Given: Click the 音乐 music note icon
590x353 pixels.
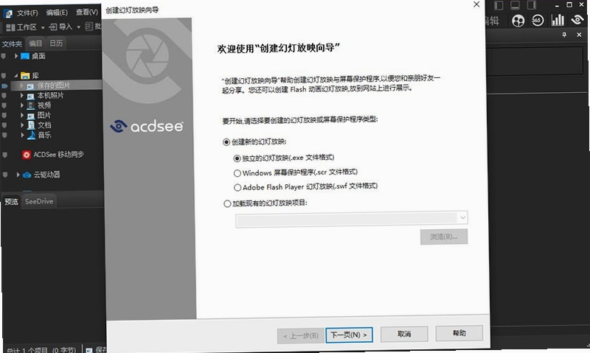Looking at the screenshot, I should [x=32, y=135].
